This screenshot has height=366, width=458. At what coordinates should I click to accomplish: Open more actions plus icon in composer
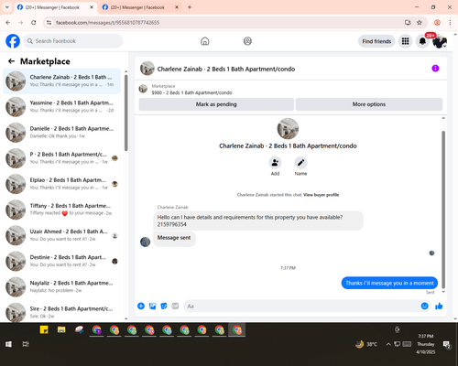click(141, 306)
